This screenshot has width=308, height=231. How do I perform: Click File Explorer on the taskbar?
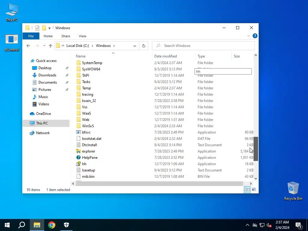pyautogui.click(x=37, y=225)
